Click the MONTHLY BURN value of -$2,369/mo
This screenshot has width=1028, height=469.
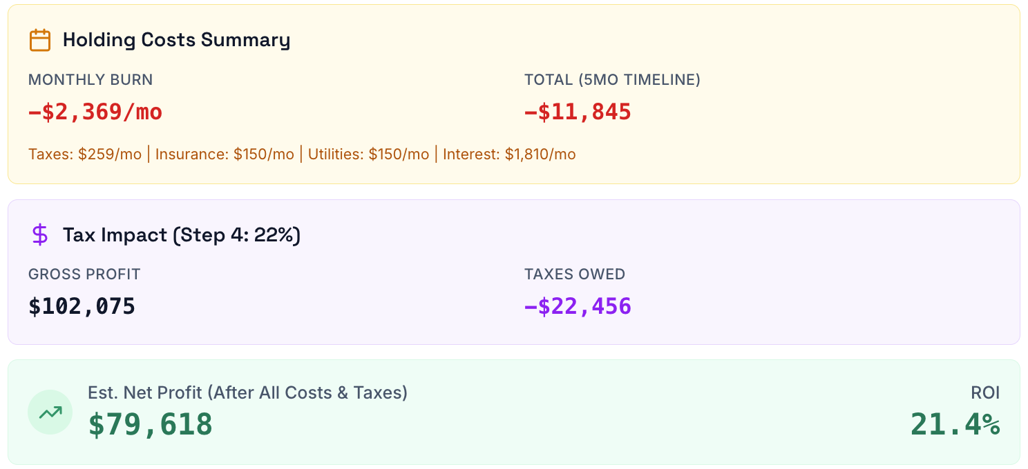pos(95,111)
